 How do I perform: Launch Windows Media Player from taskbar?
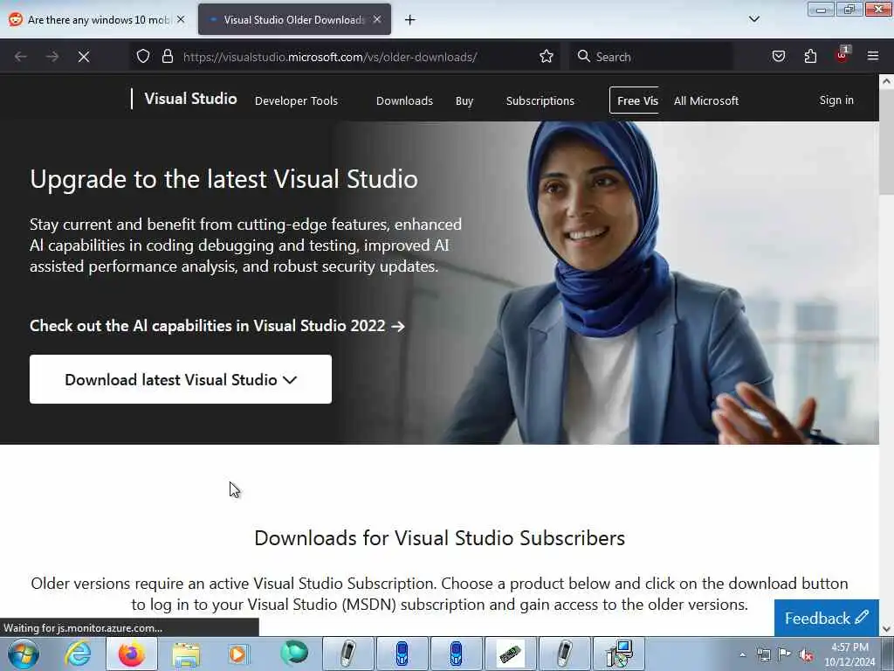238,654
